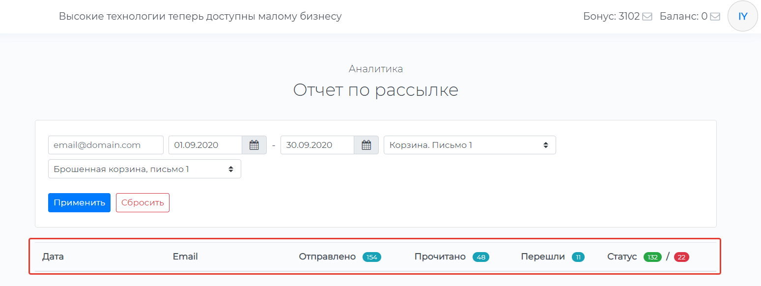Click the envelope icon next to Баланс
The image size is (761, 286).
coord(715,17)
